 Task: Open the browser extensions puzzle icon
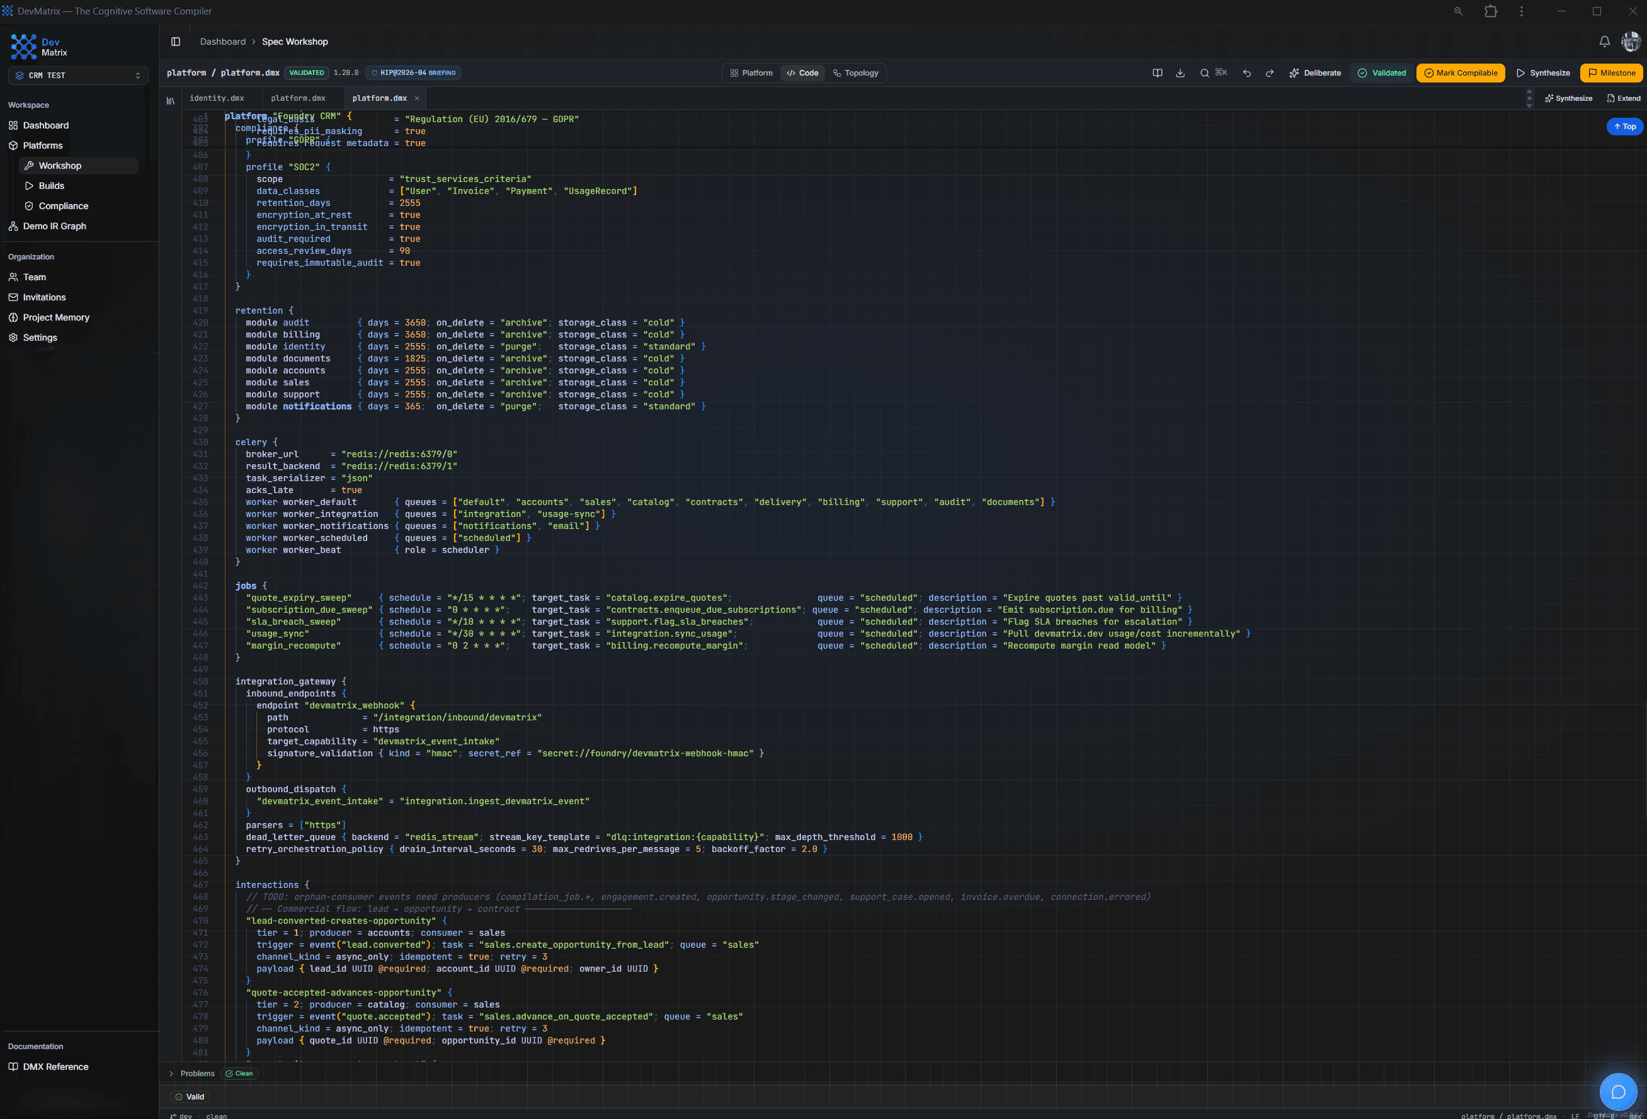[1490, 11]
